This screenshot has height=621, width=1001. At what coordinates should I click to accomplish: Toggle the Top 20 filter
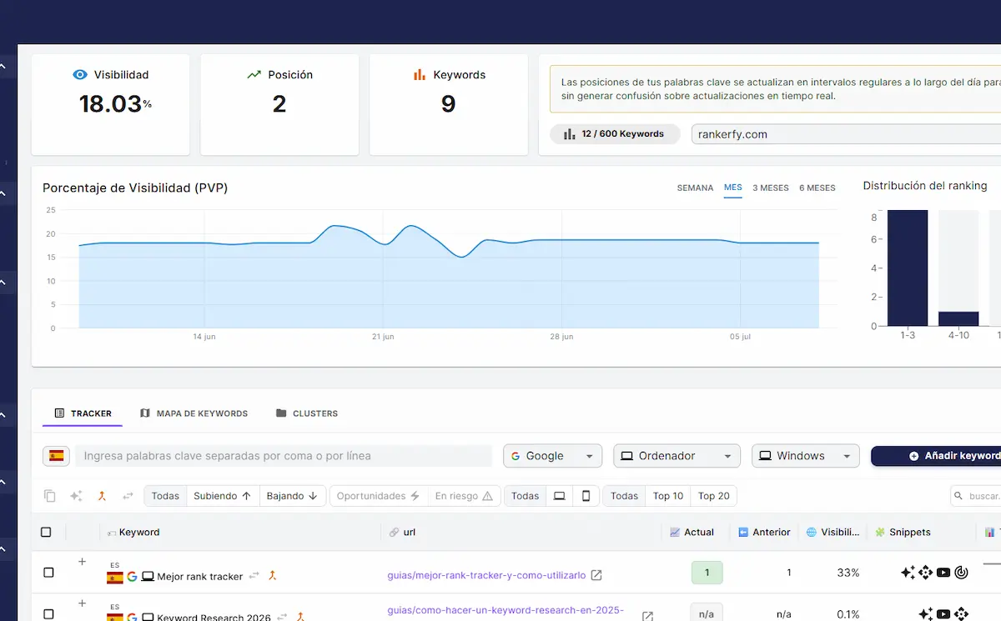coord(714,496)
